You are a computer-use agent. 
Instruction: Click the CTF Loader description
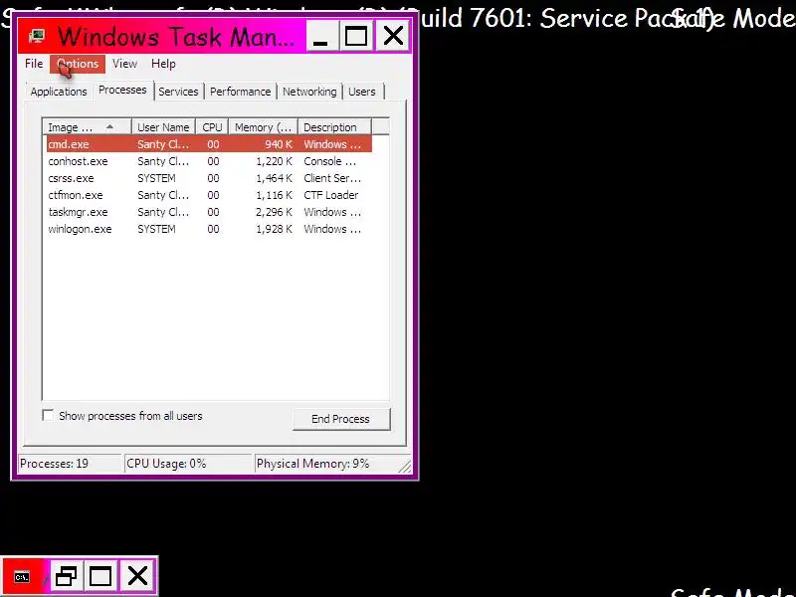(331, 195)
